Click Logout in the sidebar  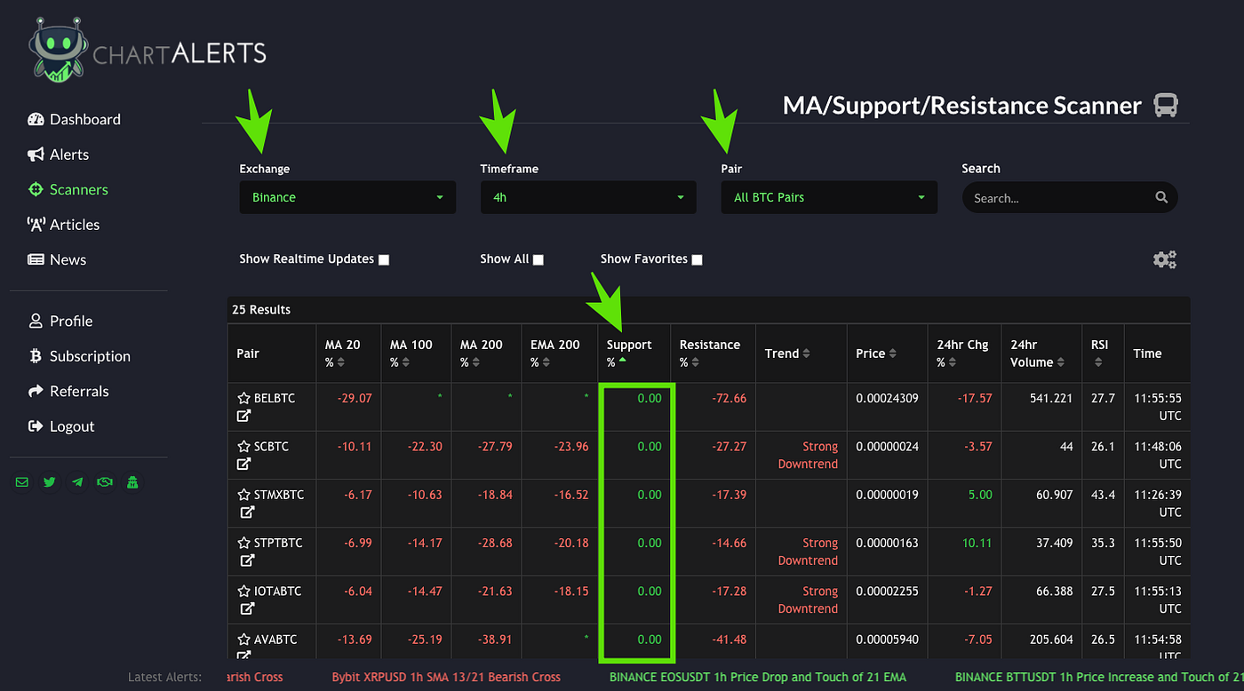point(60,426)
